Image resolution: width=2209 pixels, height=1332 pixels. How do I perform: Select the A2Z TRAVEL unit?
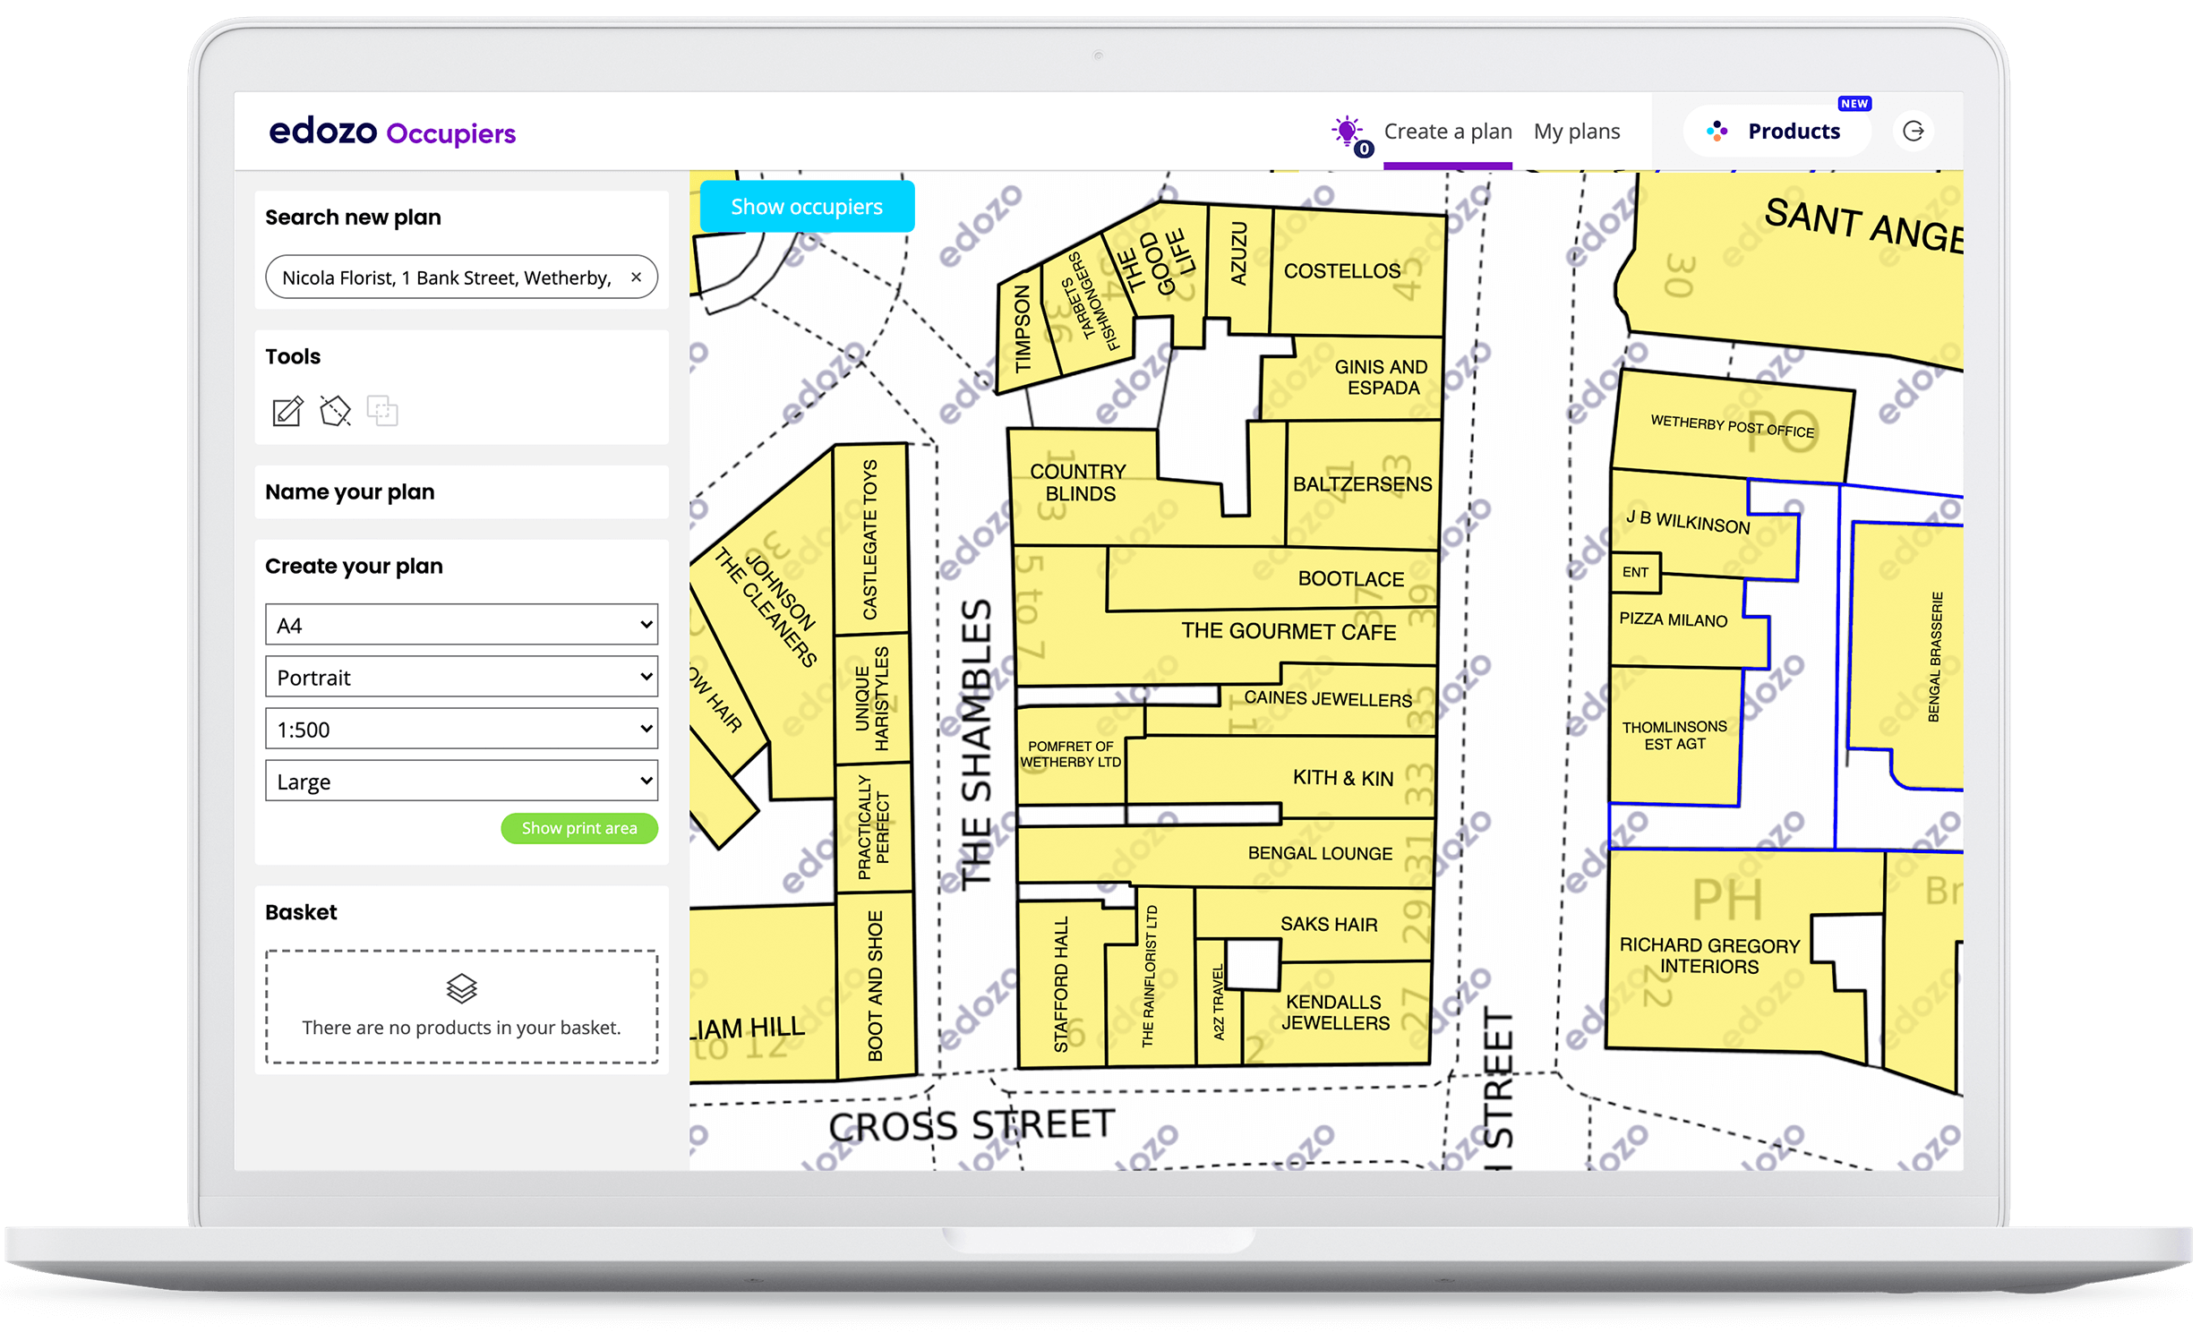[1218, 1003]
